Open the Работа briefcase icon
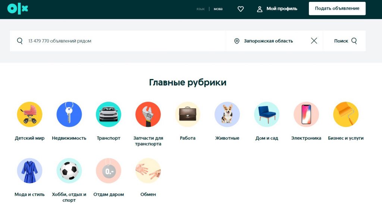The width and height of the screenshot is (382, 204). coord(188,114)
